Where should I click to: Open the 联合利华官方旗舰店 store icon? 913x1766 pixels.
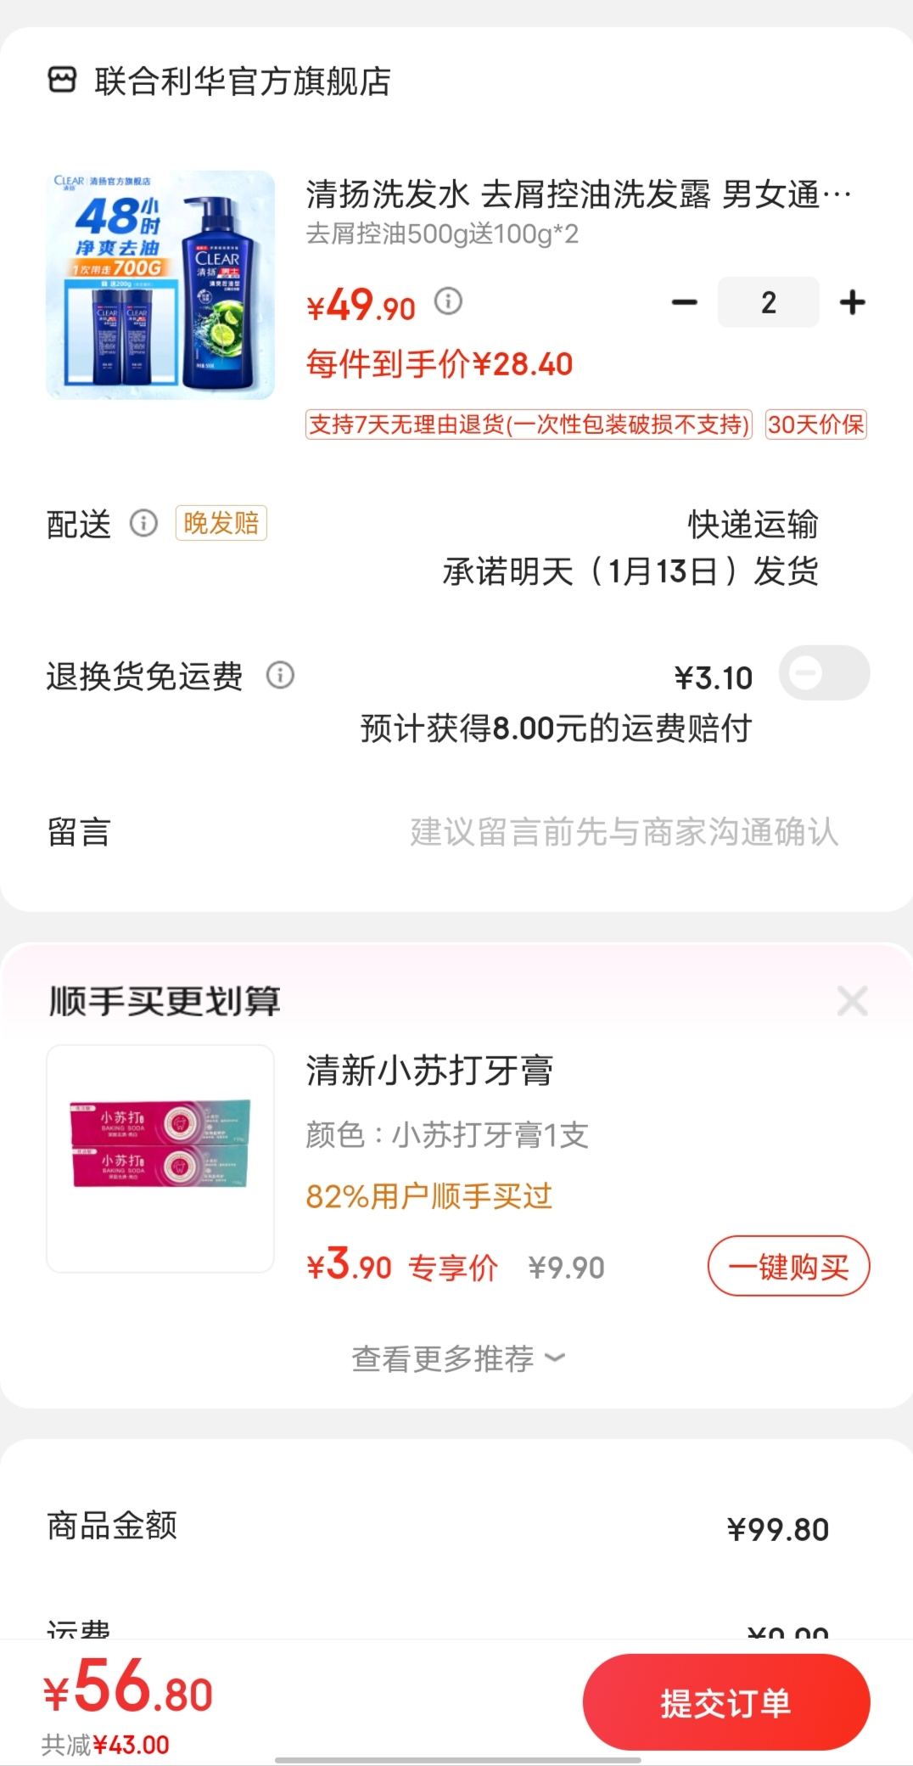click(x=62, y=82)
